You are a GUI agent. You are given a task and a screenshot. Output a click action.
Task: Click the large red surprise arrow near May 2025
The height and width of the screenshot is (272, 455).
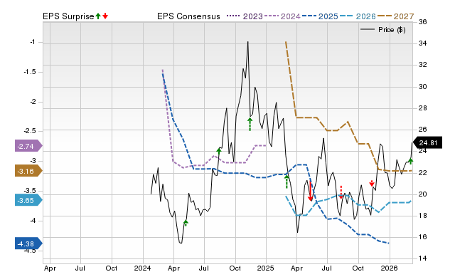(310, 192)
